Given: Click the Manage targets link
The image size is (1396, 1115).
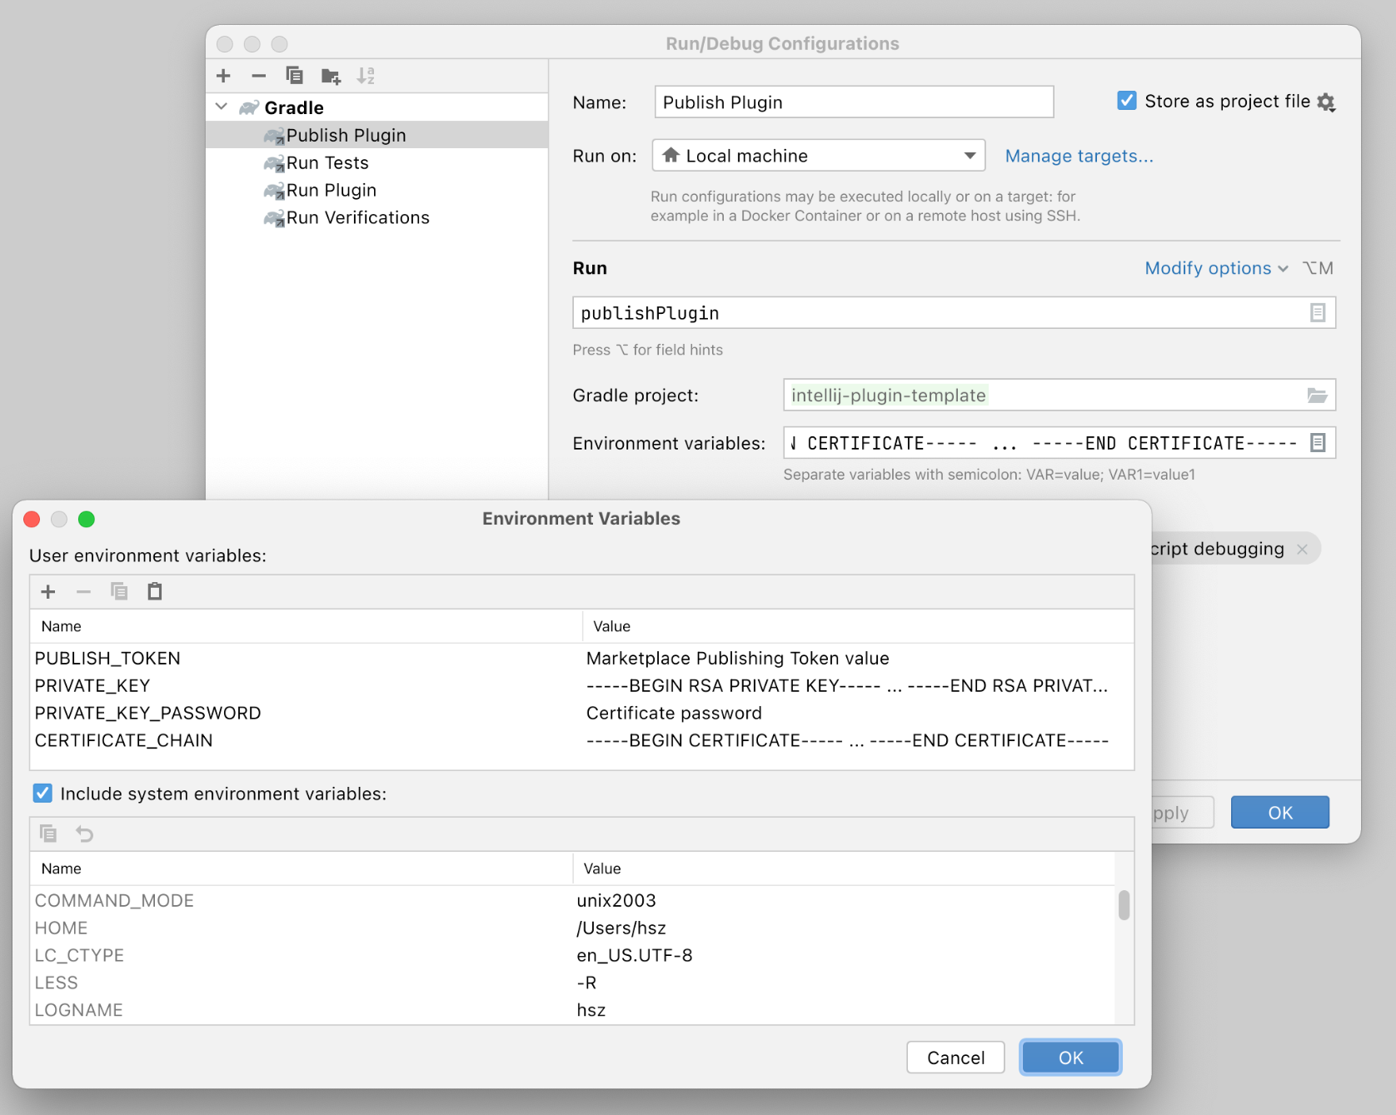Looking at the screenshot, I should (1079, 156).
